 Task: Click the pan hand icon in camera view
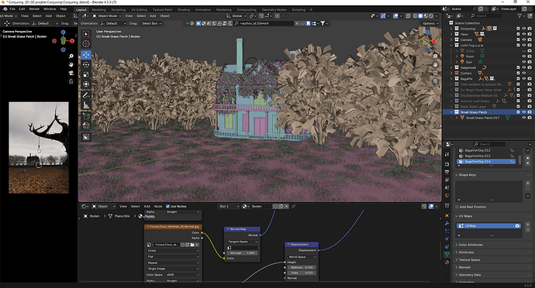point(71,65)
